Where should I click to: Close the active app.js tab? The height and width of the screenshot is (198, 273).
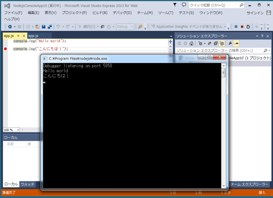pos(24,36)
